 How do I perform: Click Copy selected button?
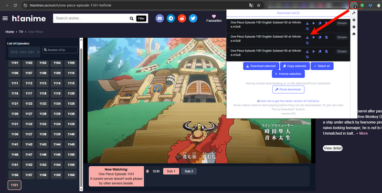click(295, 66)
